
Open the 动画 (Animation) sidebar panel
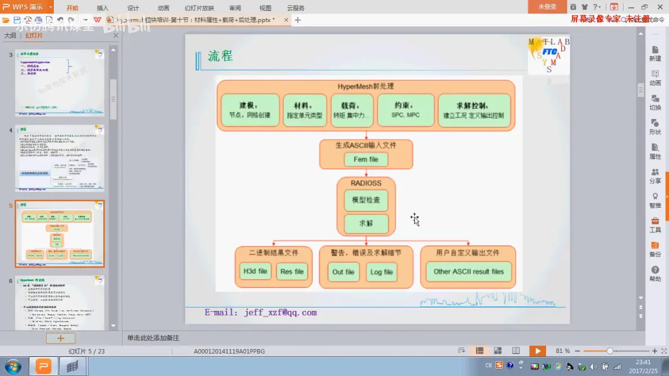pos(655,78)
